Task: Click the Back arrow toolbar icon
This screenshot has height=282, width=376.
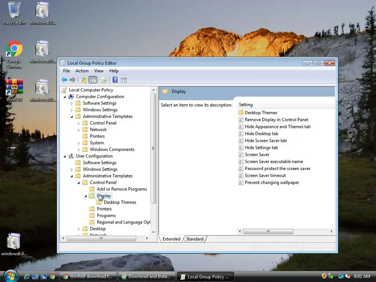Action: click(64, 80)
